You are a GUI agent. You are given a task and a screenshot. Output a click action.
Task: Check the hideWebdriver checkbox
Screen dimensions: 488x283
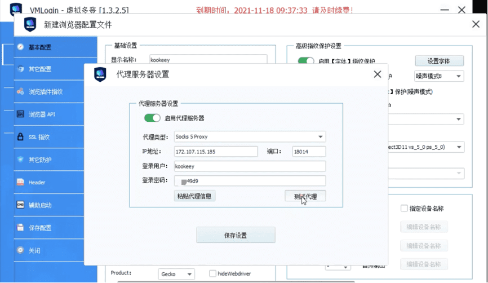click(212, 273)
